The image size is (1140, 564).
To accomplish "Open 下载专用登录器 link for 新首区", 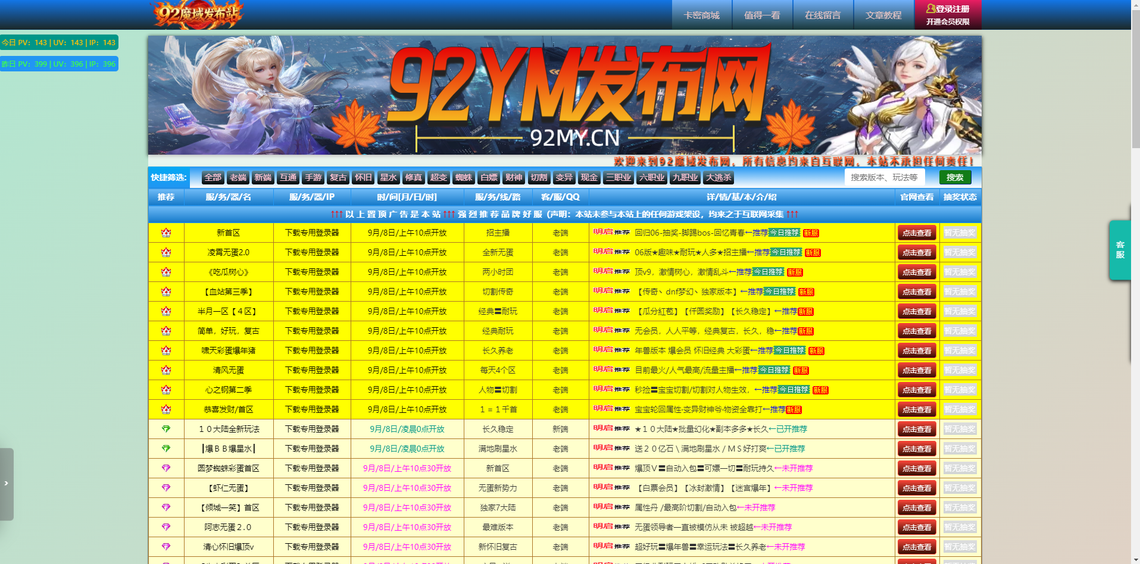I will 312,233.
